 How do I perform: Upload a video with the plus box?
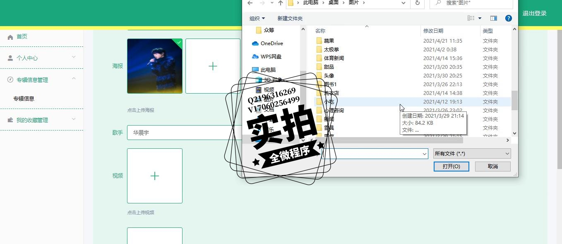coord(155,176)
